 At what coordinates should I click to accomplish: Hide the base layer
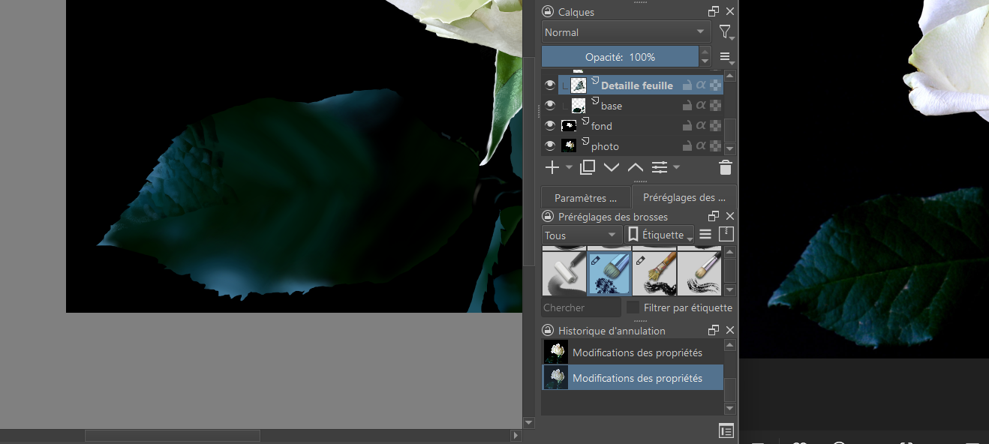tap(550, 106)
